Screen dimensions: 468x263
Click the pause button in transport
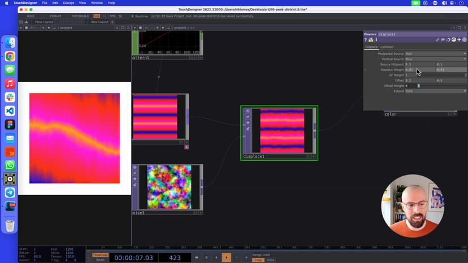[x=206, y=257]
